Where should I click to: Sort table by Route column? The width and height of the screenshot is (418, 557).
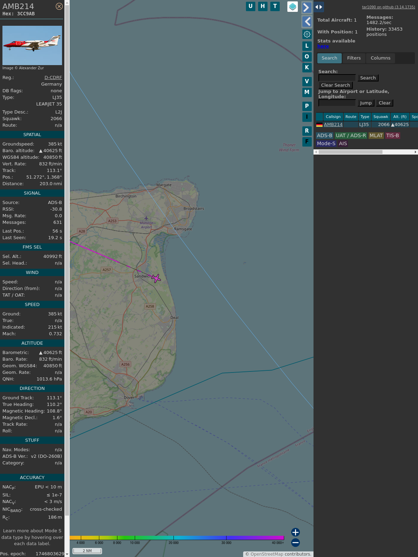pos(351,117)
